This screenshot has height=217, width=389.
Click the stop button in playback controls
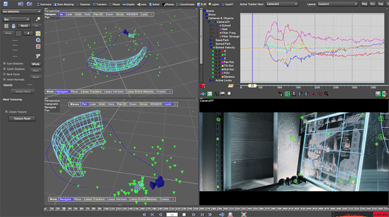click(x=184, y=214)
